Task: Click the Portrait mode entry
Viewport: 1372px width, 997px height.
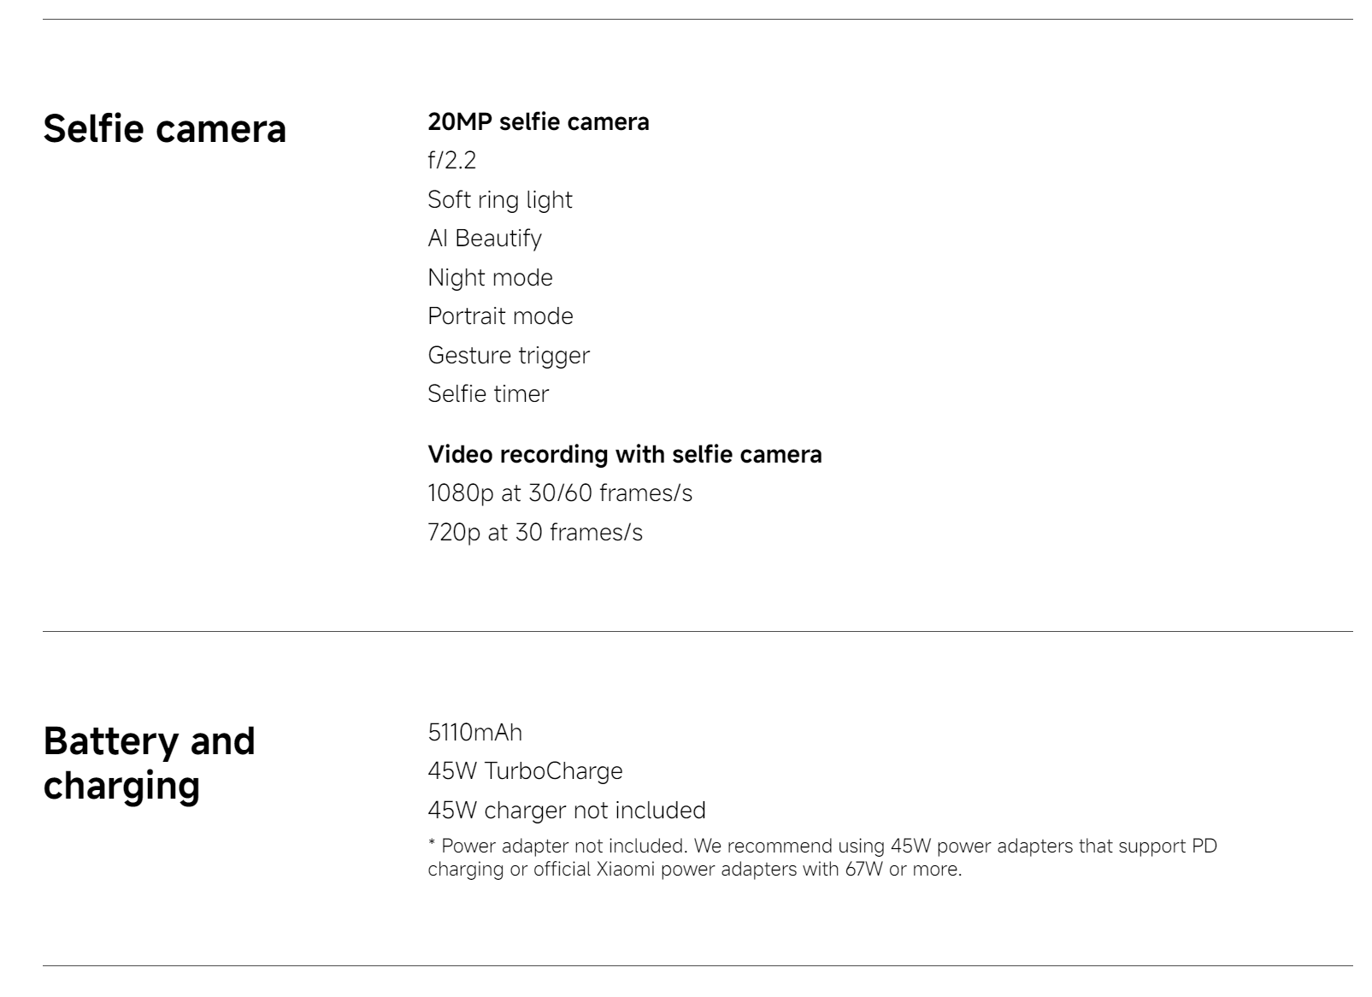Action: pyautogui.click(x=500, y=316)
